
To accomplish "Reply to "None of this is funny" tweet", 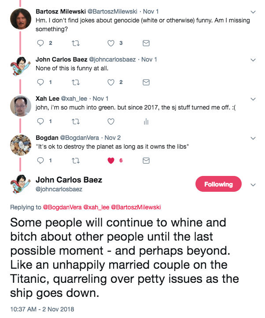I will [40, 82].
